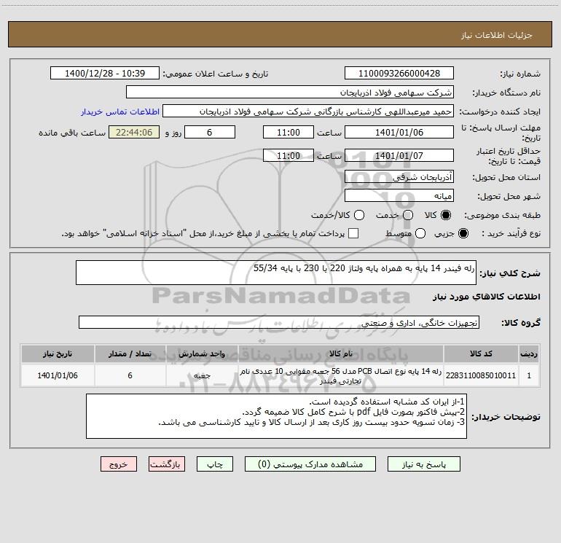The height and width of the screenshot is (543, 561).
Task: Select the کالا/خدمت radio button
Action: [359, 215]
